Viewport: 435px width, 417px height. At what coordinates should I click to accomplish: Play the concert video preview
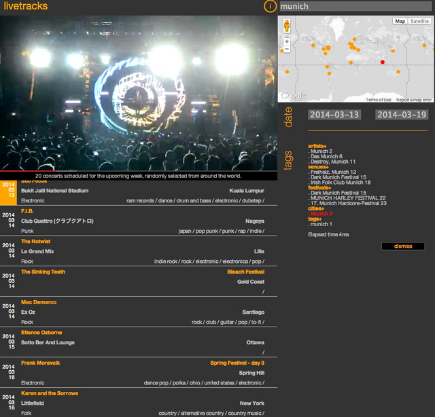coord(139,93)
